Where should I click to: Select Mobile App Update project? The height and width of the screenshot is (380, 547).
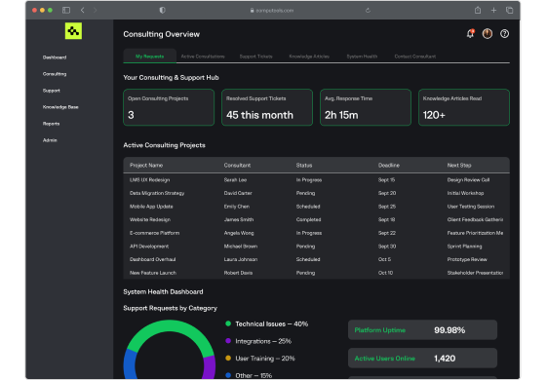(x=317, y=207)
